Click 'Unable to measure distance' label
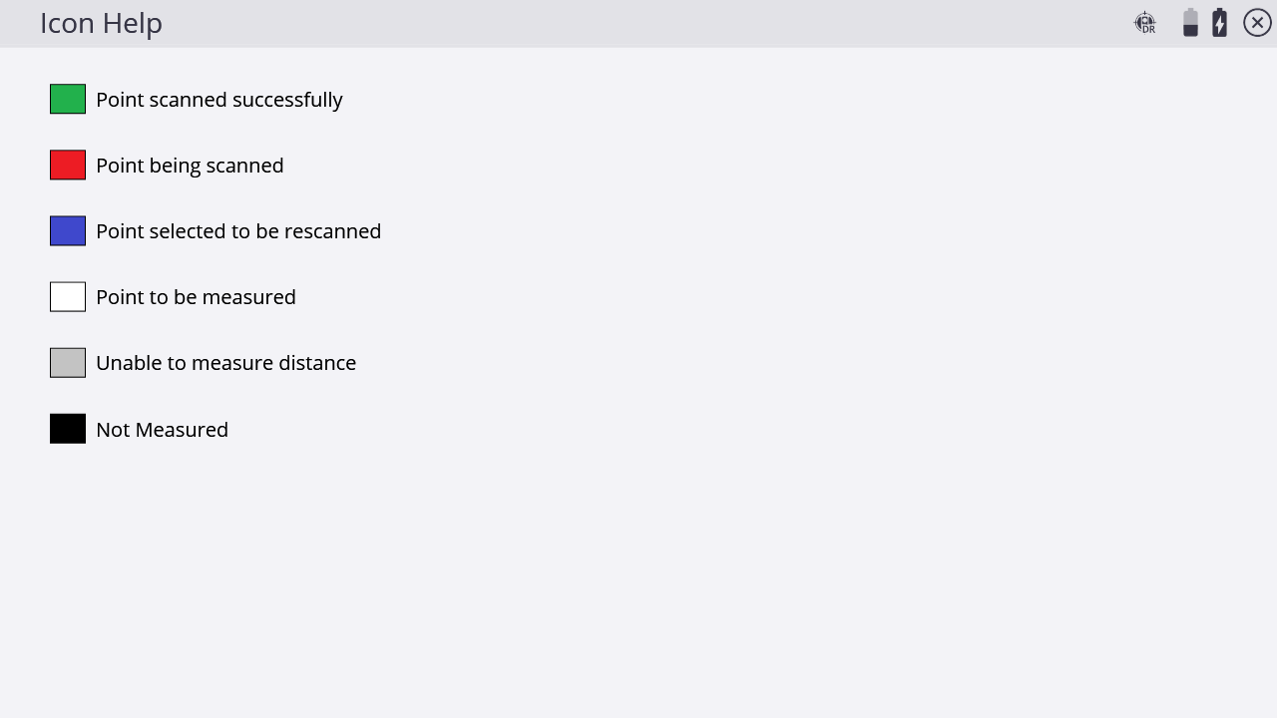This screenshot has width=1277, height=718. click(x=225, y=363)
